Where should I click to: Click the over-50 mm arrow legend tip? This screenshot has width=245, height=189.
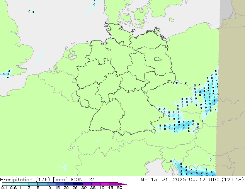(122, 184)
